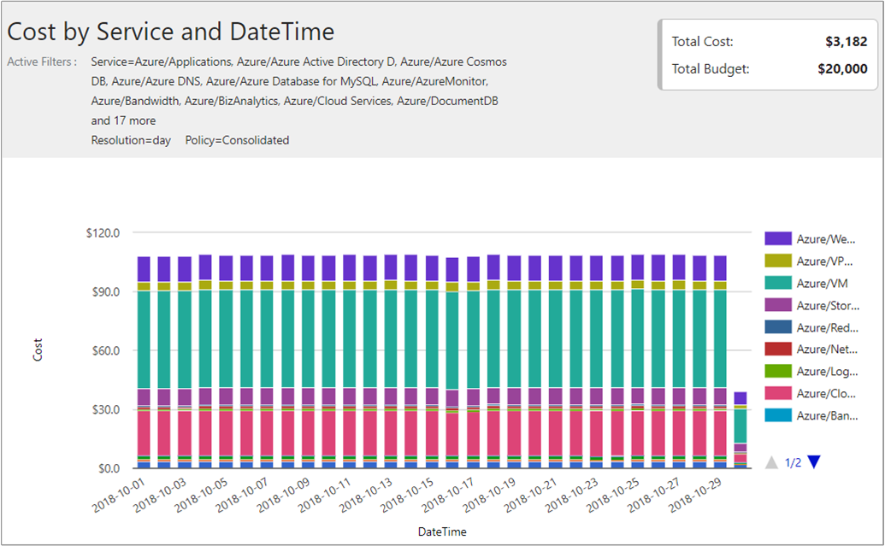Image resolution: width=885 pixels, height=546 pixels.
Task: Click the 2018-10-29 axis date label
Action: click(696, 496)
